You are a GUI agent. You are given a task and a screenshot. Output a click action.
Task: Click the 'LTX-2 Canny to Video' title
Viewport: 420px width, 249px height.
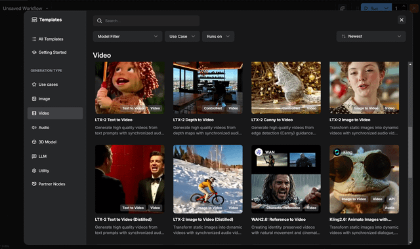click(272, 120)
